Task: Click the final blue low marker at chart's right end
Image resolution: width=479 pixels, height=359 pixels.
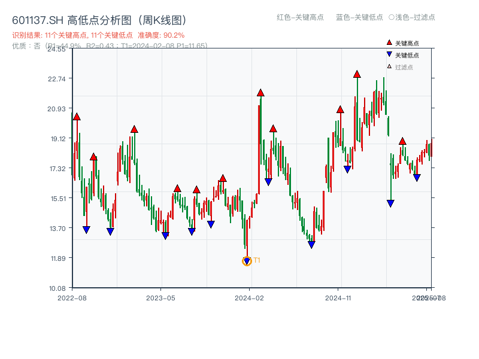Action: coord(417,178)
